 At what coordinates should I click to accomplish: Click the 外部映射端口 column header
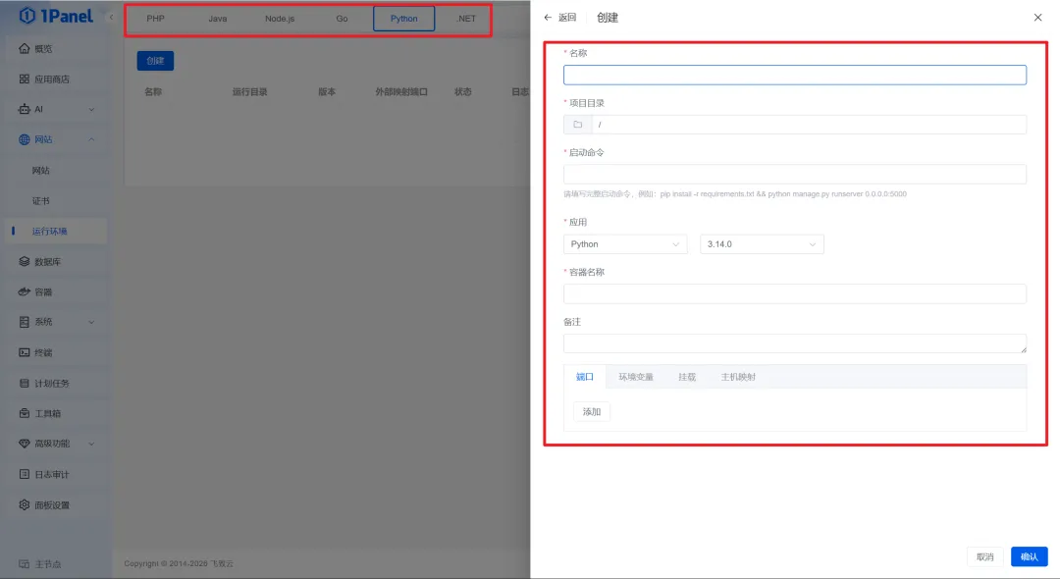click(x=401, y=92)
